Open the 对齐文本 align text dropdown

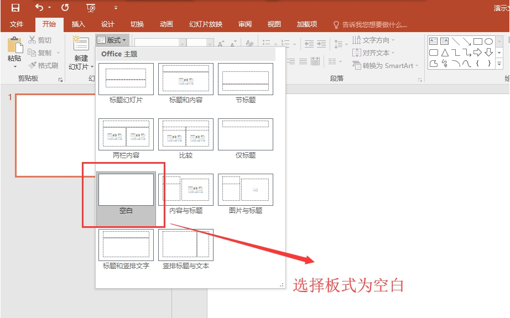click(374, 53)
